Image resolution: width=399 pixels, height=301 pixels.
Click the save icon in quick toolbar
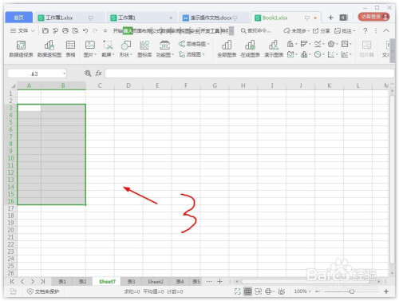(45, 31)
